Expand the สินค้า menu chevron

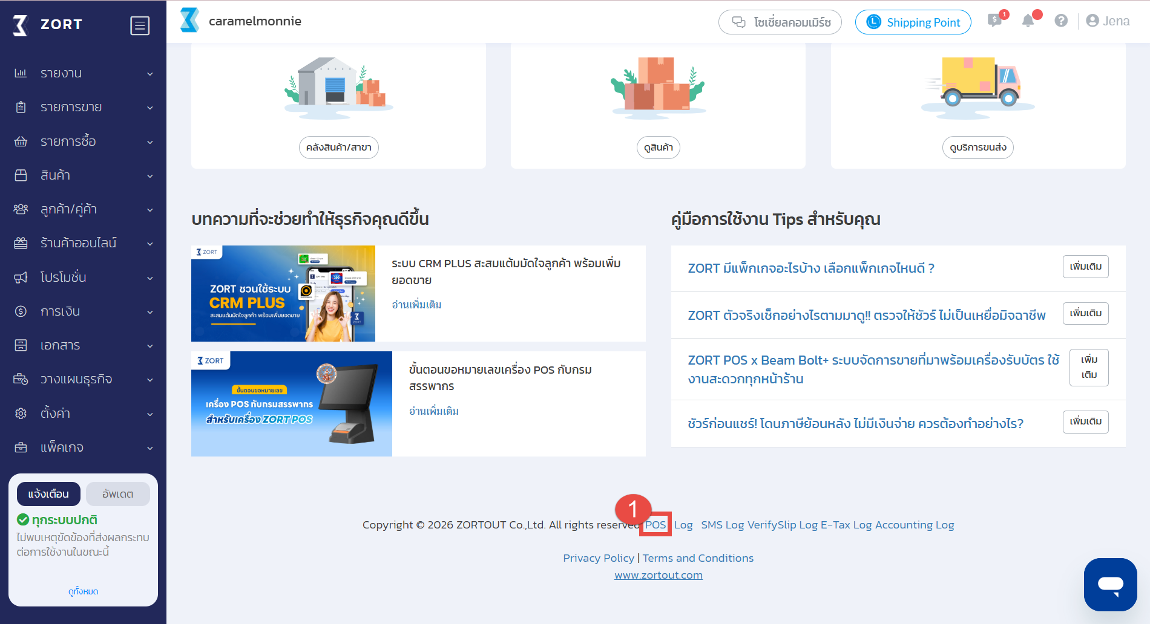coord(150,176)
